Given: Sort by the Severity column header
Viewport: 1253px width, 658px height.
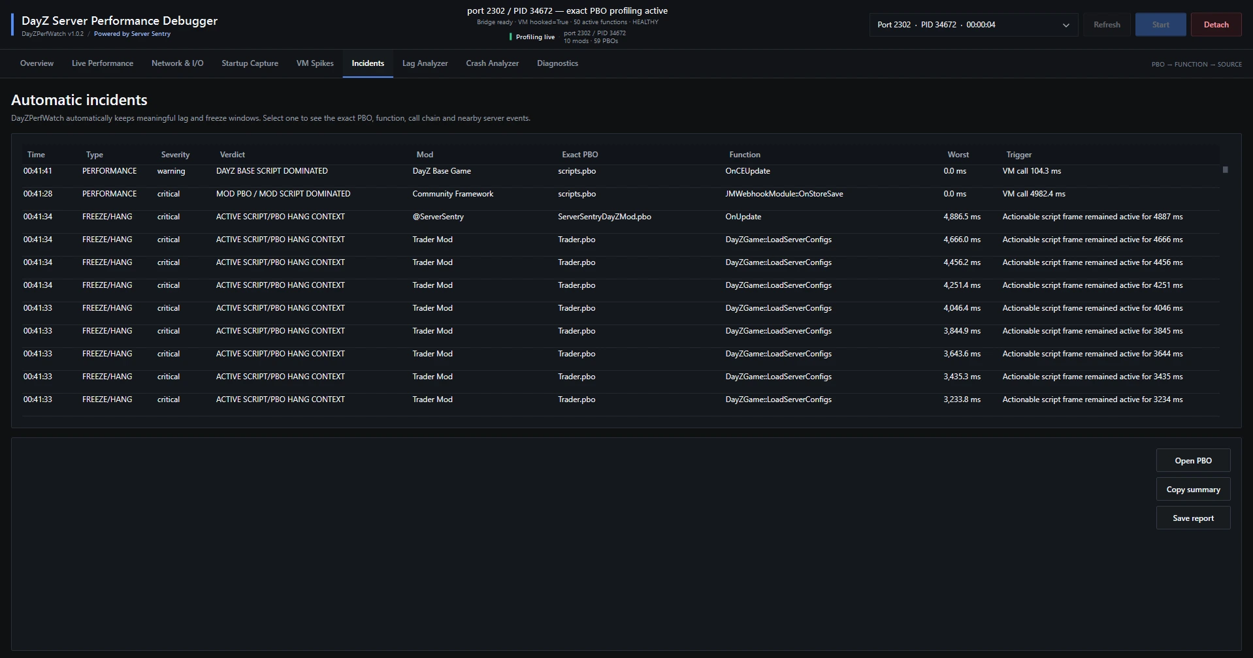Looking at the screenshot, I should 175,155.
